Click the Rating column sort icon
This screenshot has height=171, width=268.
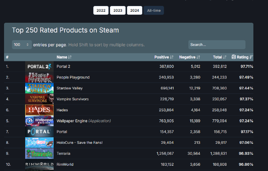(251, 57)
